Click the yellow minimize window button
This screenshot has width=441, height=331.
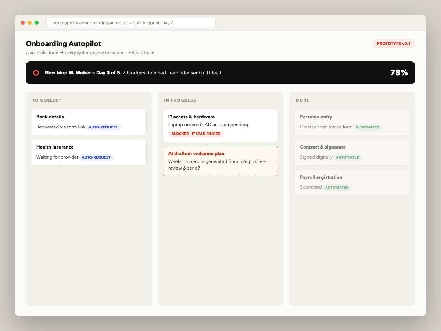click(x=30, y=23)
